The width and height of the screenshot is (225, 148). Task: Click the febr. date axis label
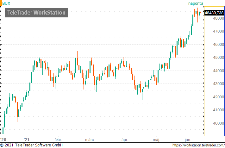click(58, 140)
